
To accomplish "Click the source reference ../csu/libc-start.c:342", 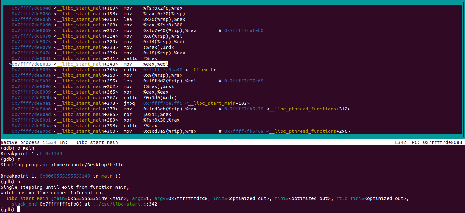I will 125,204.
